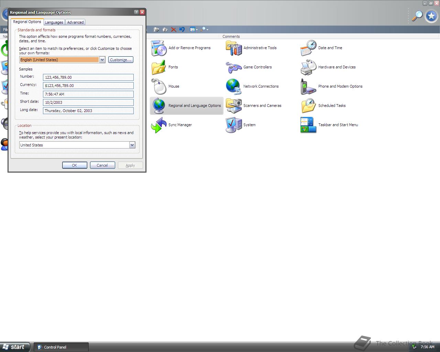Expand the format language combo box
Viewport: 440px width, 352px height.
point(102,60)
